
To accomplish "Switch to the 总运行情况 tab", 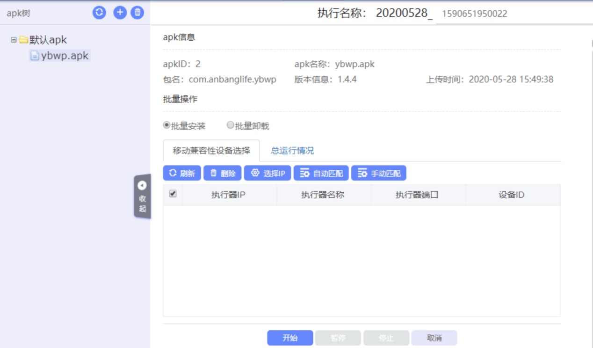I will 292,151.
